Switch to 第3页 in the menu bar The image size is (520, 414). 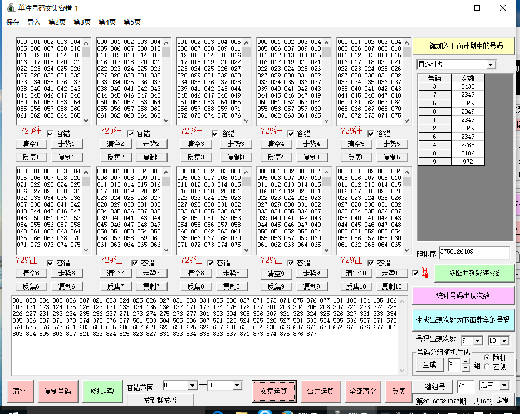coord(82,22)
